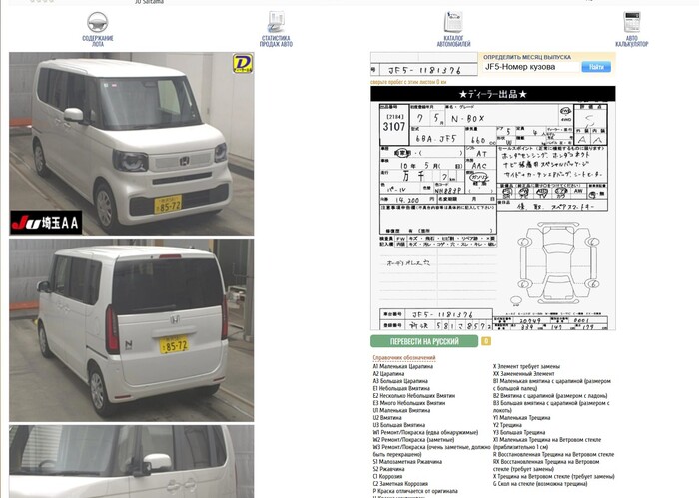Click 'Статистика продаж авто' menu label
The image size is (699, 498).
tap(276, 41)
